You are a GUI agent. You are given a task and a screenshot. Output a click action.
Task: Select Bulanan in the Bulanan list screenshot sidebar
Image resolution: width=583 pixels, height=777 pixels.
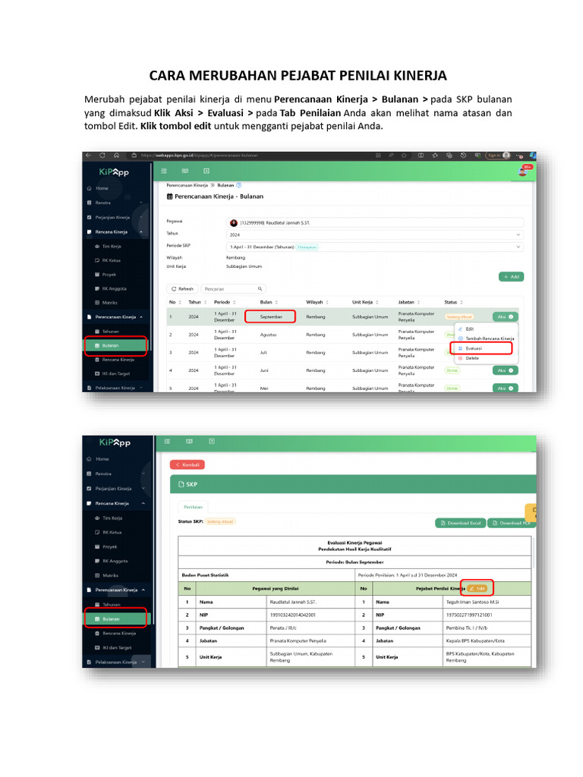116,345
